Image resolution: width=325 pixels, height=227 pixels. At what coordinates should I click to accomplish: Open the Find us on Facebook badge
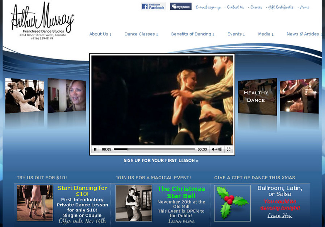(x=154, y=7)
